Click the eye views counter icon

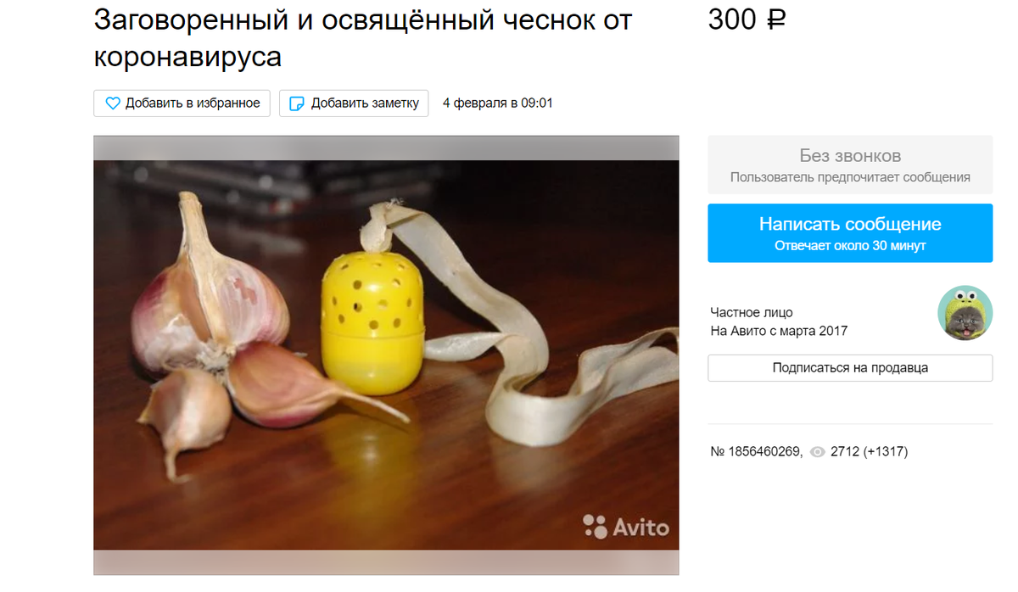(817, 452)
